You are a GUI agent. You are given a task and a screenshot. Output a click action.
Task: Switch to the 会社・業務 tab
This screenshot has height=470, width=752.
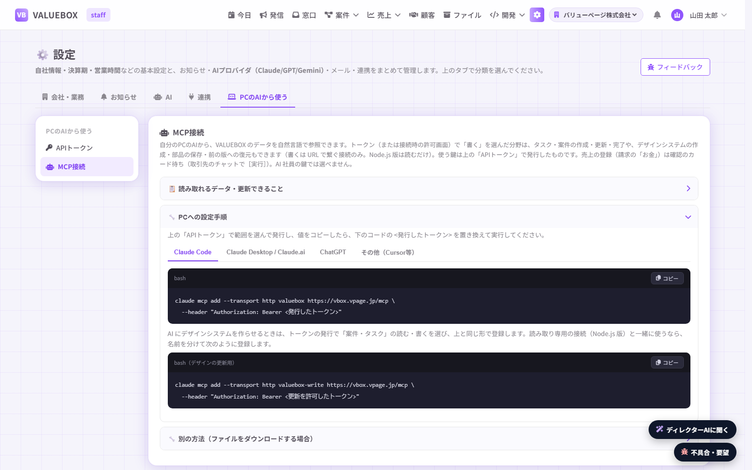click(63, 97)
